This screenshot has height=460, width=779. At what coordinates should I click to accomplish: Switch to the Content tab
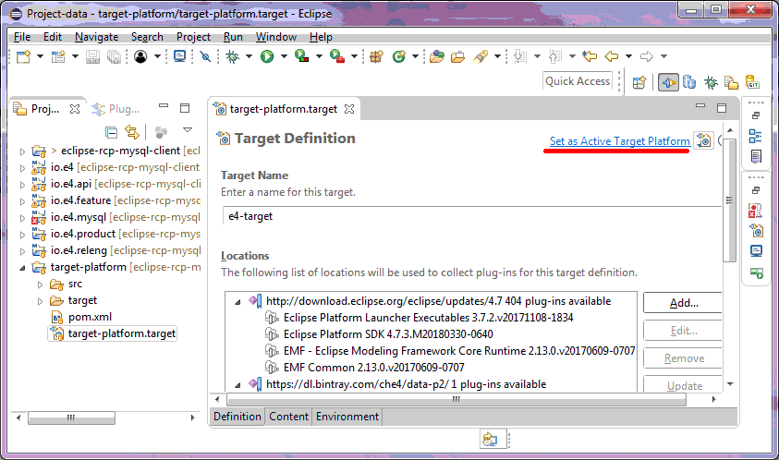[x=288, y=417]
